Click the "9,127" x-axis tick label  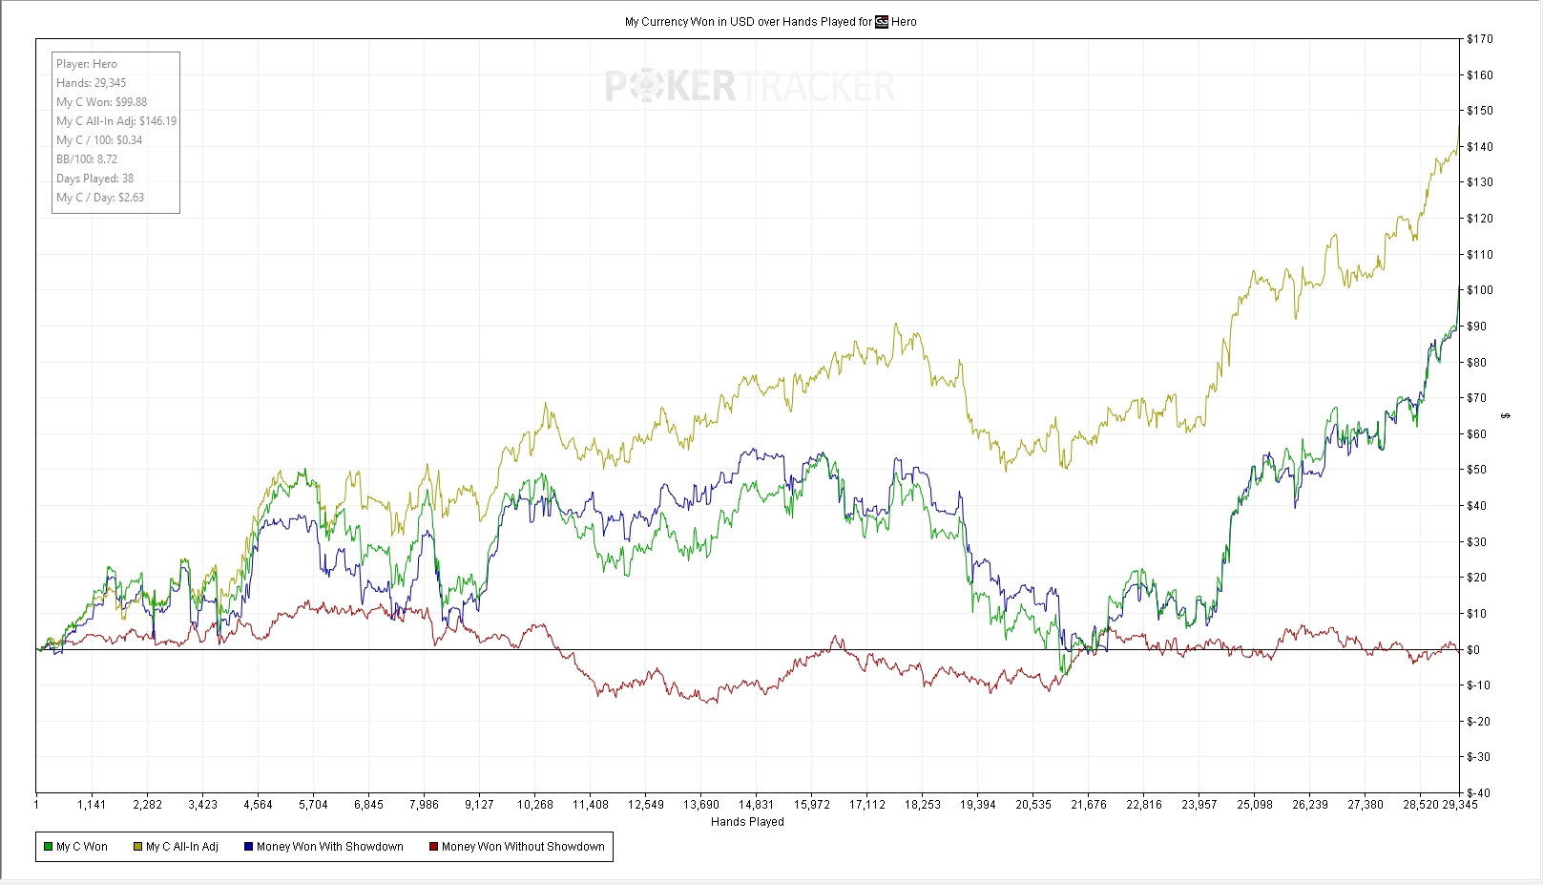pos(479,805)
